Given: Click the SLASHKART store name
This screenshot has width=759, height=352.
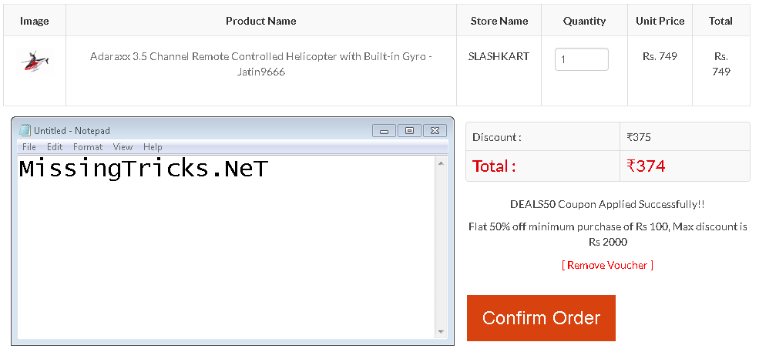Looking at the screenshot, I should coord(499,56).
